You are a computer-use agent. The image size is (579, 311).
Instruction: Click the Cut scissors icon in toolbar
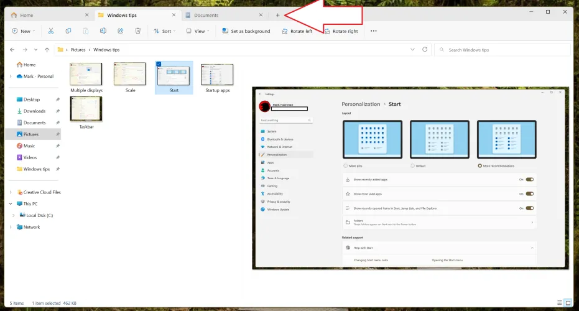(x=51, y=31)
